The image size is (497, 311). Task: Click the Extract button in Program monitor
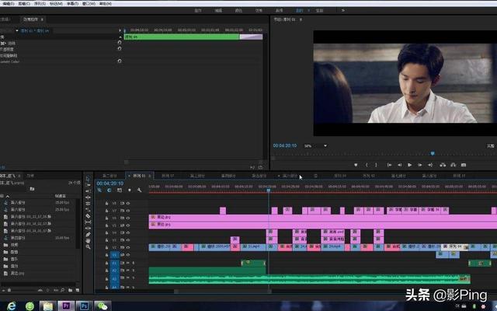click(453, 165)
